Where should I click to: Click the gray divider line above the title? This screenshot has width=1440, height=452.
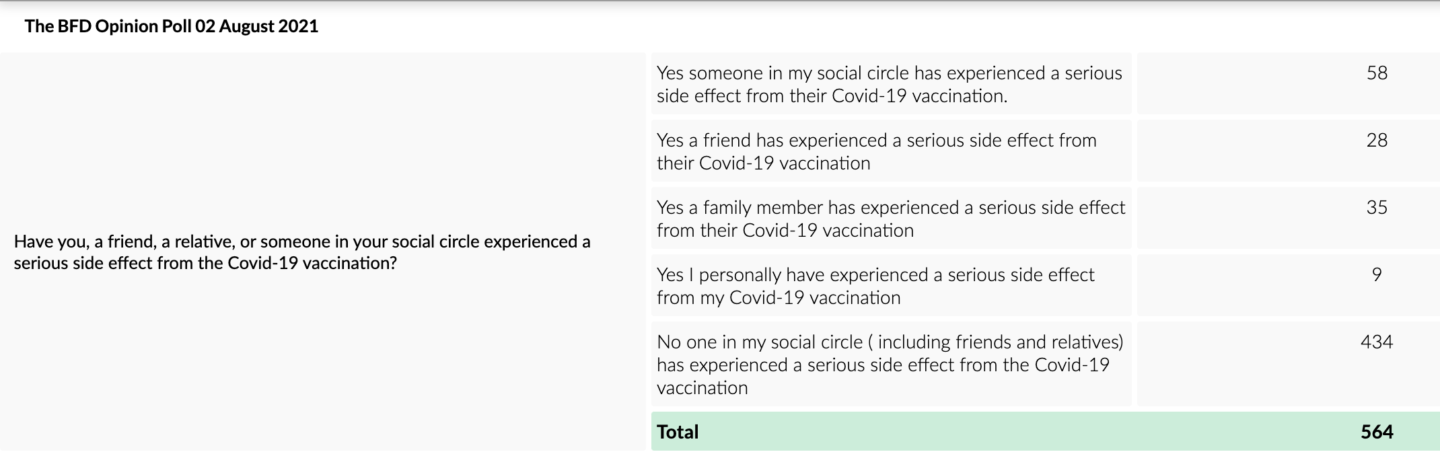coord(720,2)
